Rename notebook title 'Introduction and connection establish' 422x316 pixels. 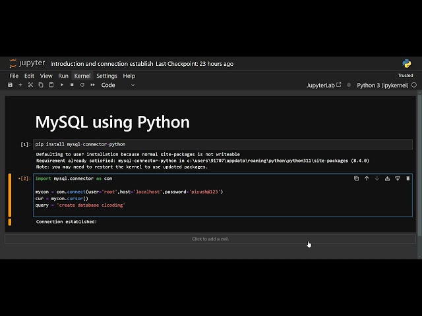102,64
